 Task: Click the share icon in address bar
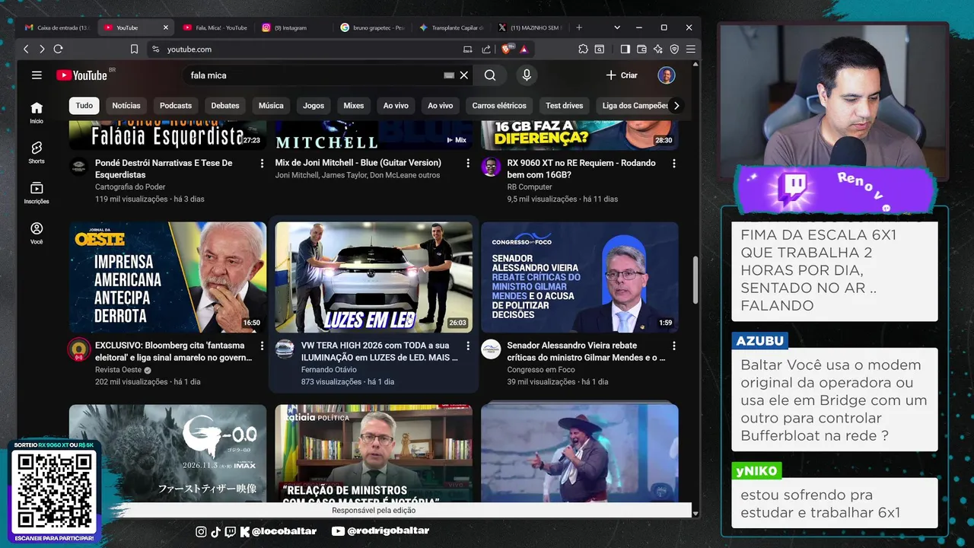click(x=486, y=49)
